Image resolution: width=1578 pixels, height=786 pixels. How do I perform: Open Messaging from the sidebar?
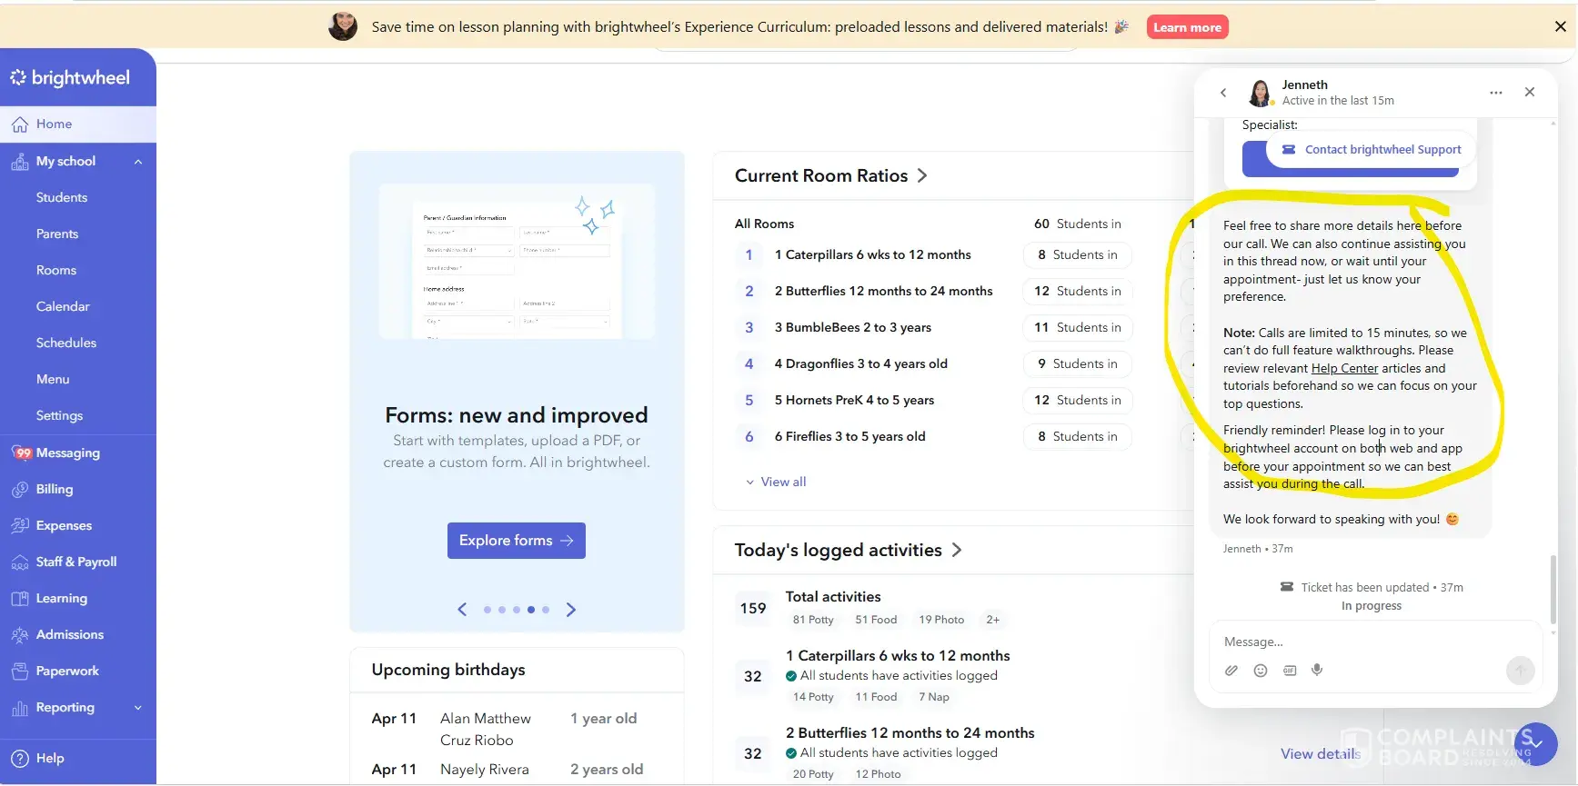pyautogui.click(x=67, y=453)
